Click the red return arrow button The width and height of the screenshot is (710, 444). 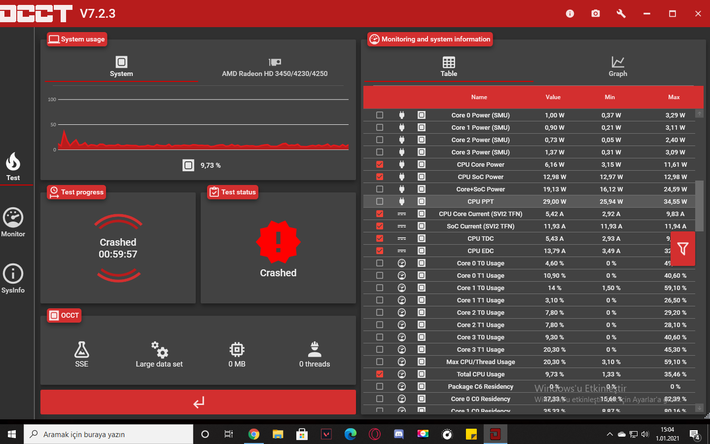198,402
